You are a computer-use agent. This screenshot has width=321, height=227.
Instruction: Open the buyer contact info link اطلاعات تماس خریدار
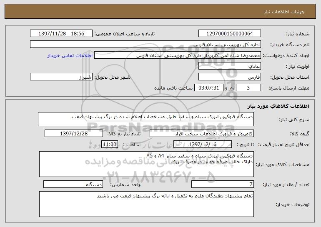pyautogui.click(x=70, y=56)
